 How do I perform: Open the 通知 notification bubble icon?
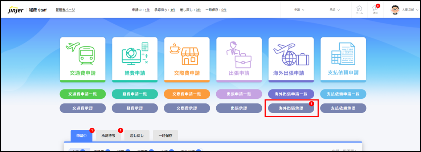[x=375, y=10]
